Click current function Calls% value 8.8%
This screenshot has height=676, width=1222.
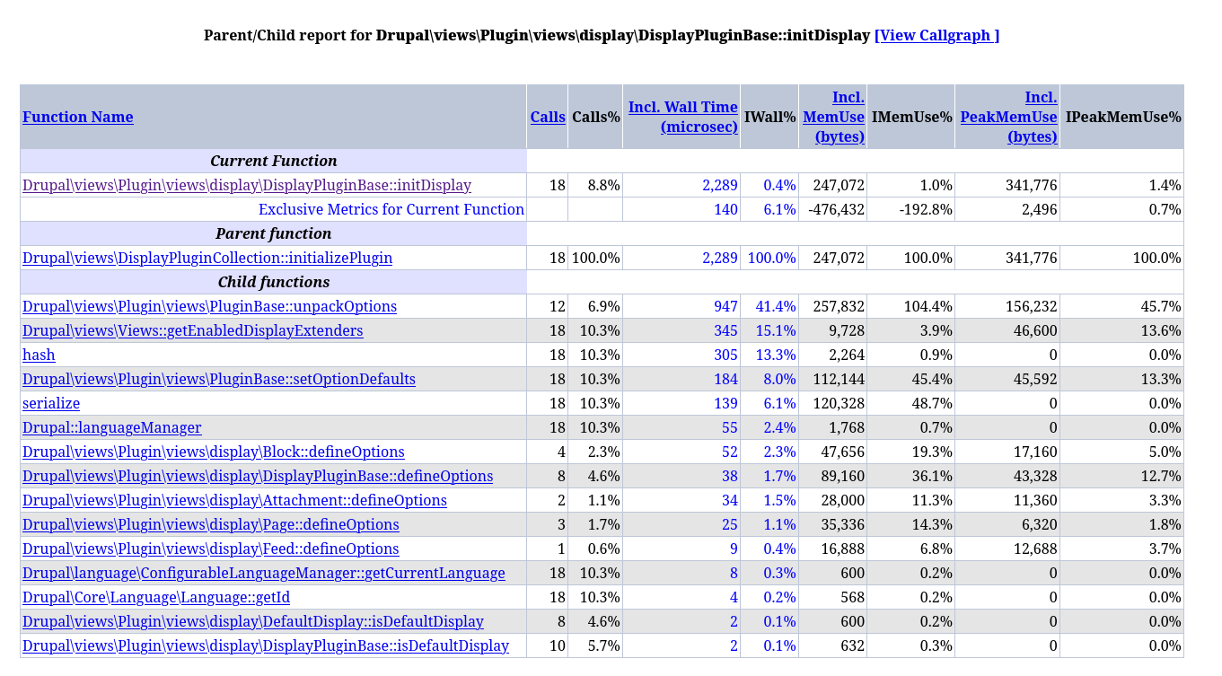(603, 185)
